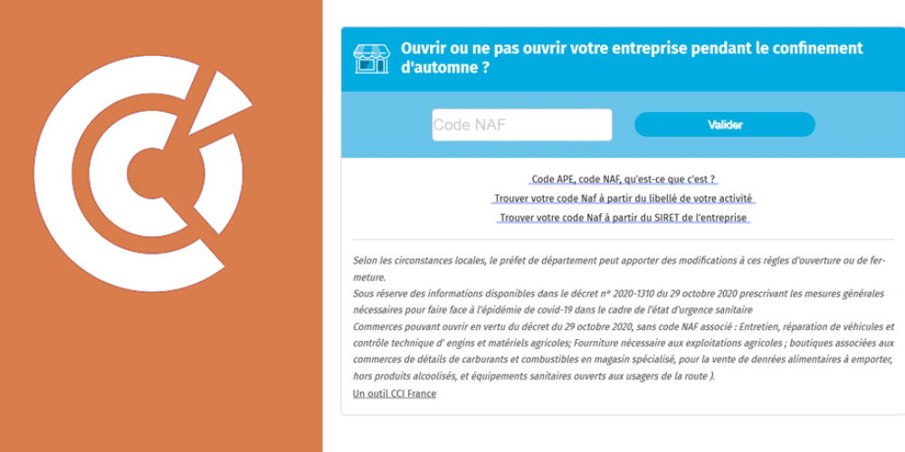Open the find Naf code by libellé link
The image size is (905, 452).
(x=624, y=198)
